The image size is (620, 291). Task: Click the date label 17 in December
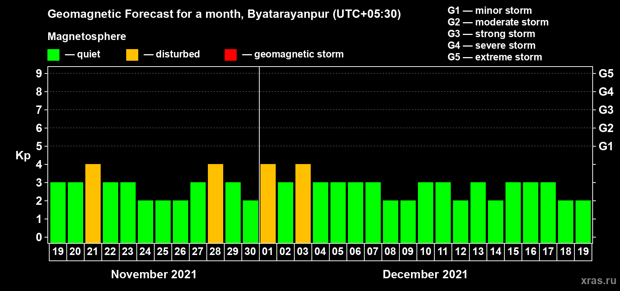pyautogui.click(x=548, y=252)
